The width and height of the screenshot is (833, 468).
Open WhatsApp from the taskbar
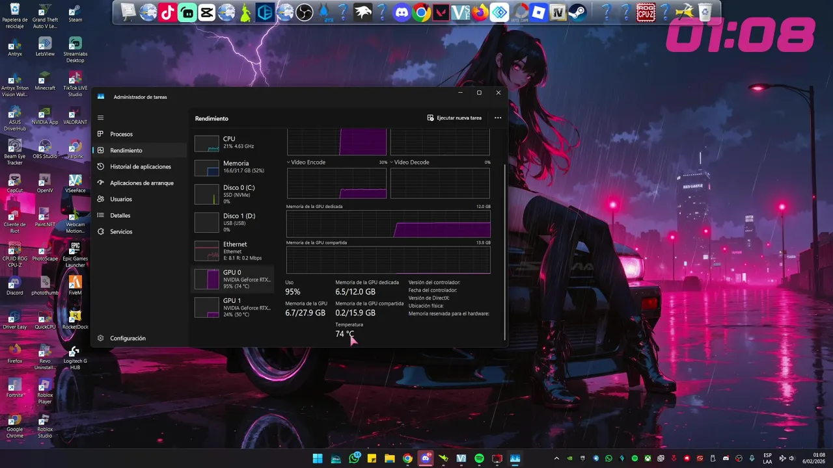[x=354, y=458]
